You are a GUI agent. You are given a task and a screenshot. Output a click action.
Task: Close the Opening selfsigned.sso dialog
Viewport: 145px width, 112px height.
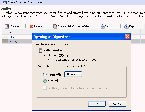[127, 37]
